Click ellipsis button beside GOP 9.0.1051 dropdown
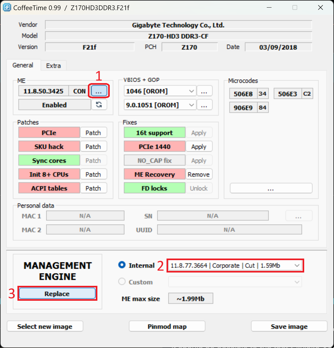 click(204, 105)
